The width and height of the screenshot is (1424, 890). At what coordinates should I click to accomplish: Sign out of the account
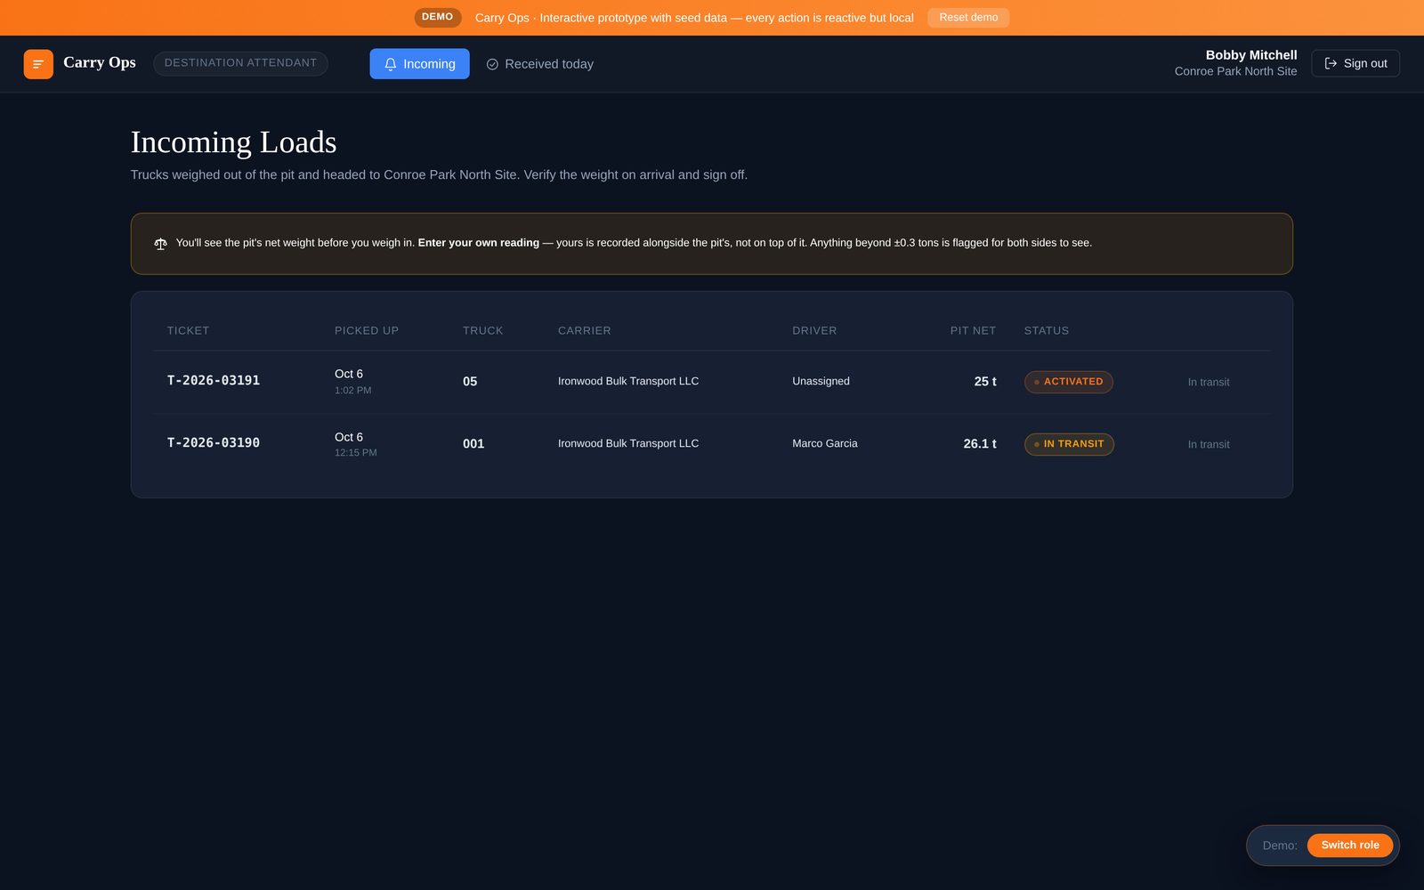(x=1355, y=63)
